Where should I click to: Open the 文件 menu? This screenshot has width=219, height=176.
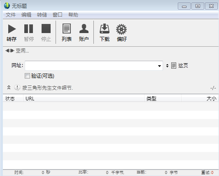[11, 15]
